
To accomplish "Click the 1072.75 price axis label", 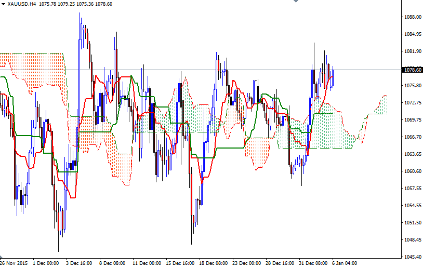I will pos(413,103).
